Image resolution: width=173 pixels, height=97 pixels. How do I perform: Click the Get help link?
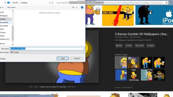[118, 88]
